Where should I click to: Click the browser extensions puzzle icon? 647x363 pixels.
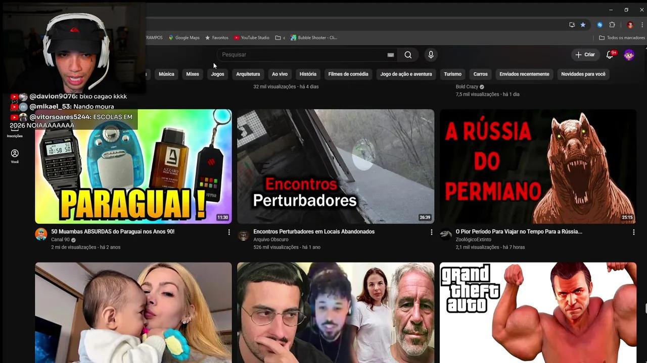(612, 24)
